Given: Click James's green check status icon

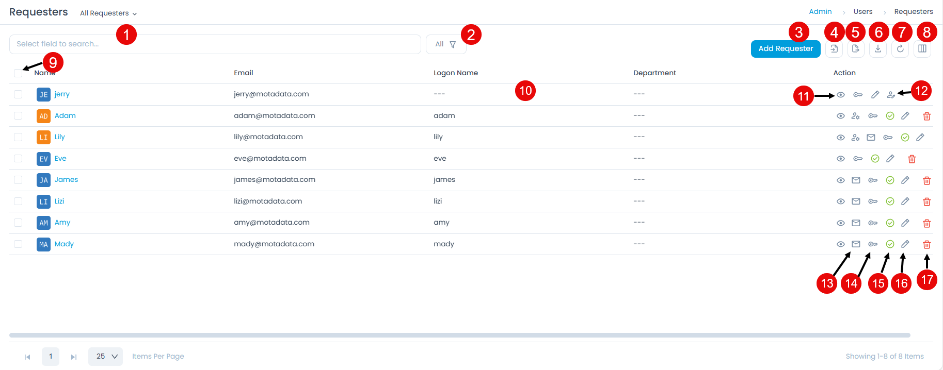Looking at the screenshot, I should click(890, 180).
